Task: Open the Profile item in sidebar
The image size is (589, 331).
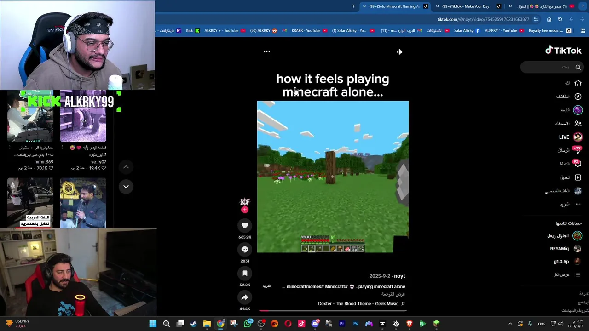Action: point(564,191)
